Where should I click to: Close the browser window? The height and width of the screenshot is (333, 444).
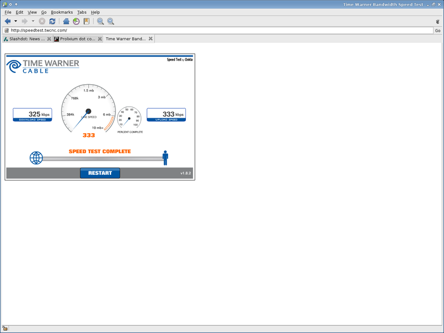[x=439, y=4]
